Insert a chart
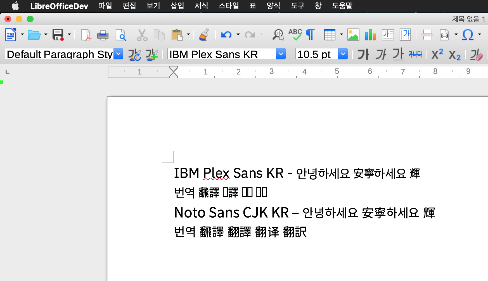The image size is (488, 281). (x=370, y=35)
